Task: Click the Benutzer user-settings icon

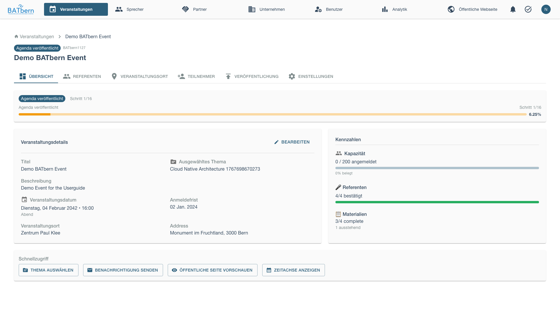Action: tap(318, 9)
